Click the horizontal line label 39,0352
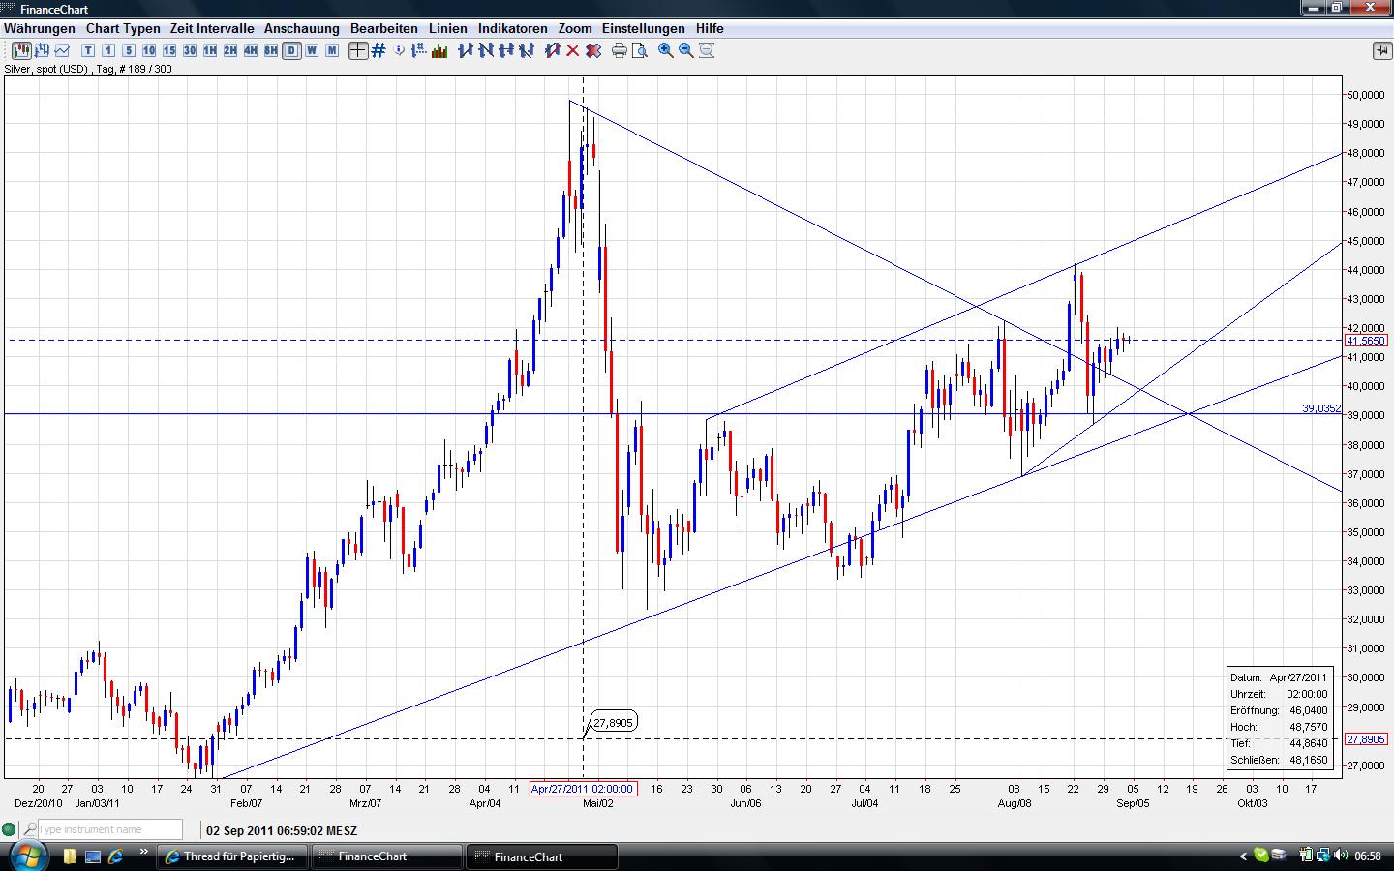The height and width of the screenshot is (871, 1394). click(1321, 409)
